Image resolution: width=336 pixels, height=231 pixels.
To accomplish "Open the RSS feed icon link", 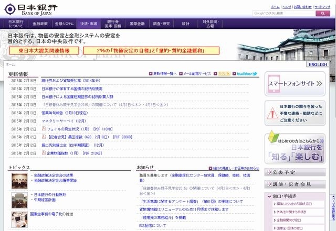I will 224,73.
